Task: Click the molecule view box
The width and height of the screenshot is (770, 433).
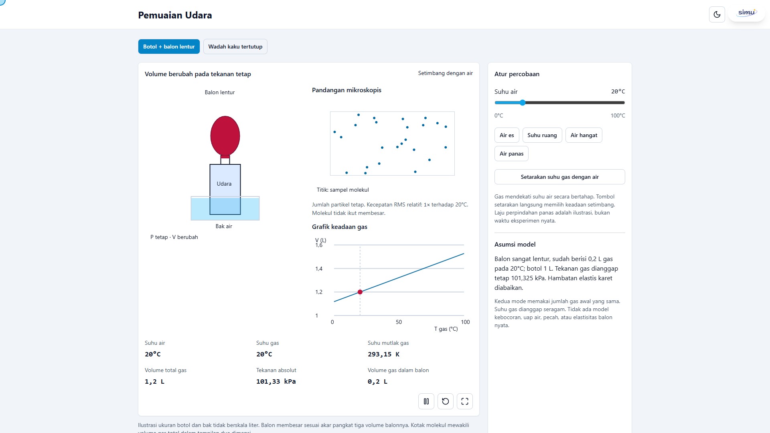Action: coord(392,144)
